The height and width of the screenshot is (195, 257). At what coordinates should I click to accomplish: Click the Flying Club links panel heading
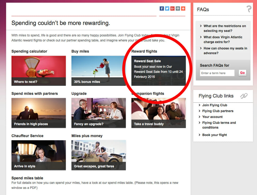point(216,96)
